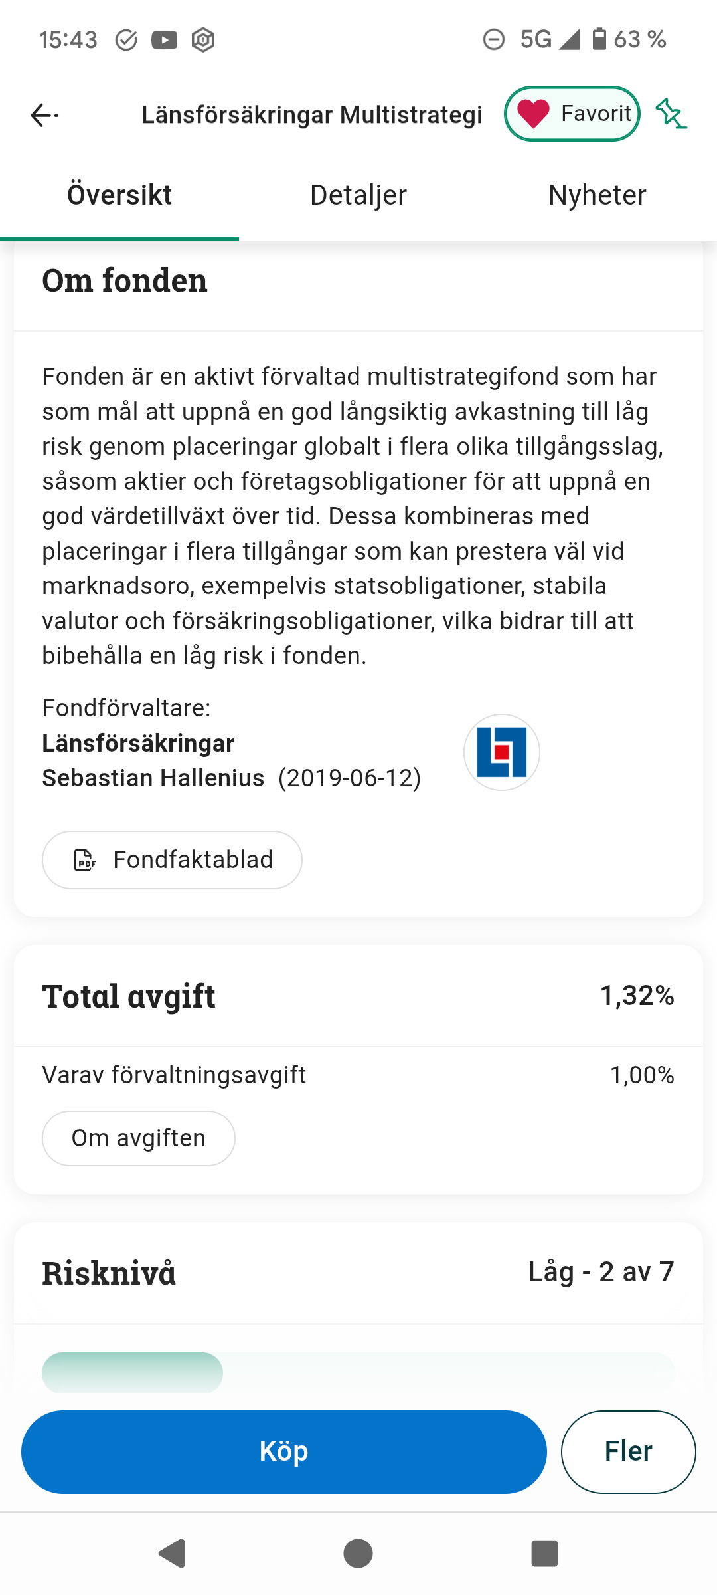Tap the heart icon in Favorit

(x=534, y=114)
